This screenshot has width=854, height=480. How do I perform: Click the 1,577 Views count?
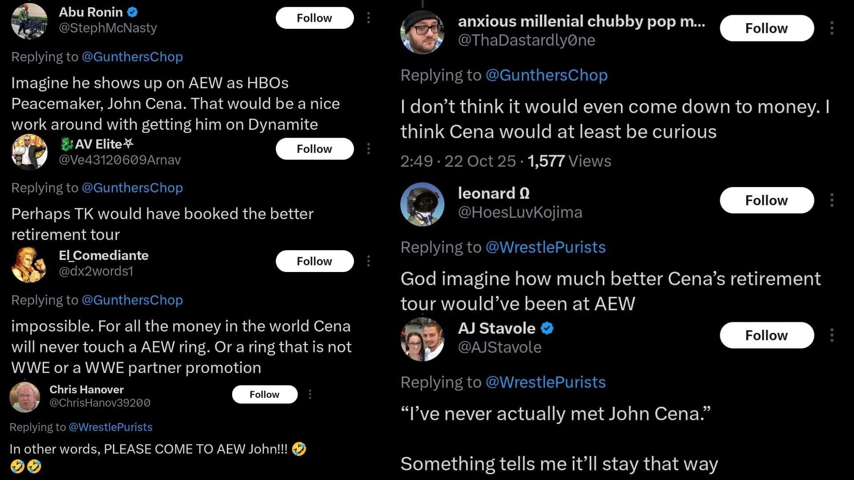pos(569,161)
